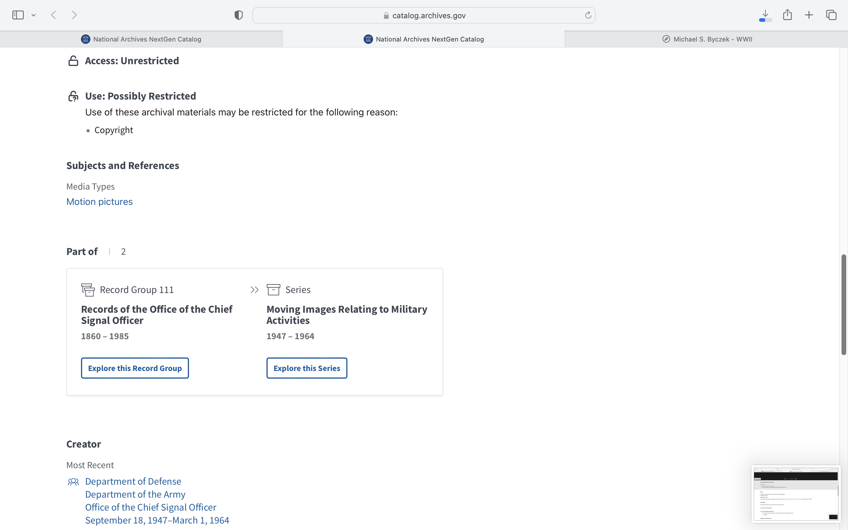The width and height of the screenshot is (848, 530).
Task: Click the privacy shield icon
Action: (238, 15)
